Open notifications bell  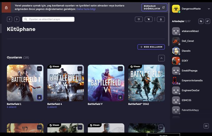coord(161,19)
